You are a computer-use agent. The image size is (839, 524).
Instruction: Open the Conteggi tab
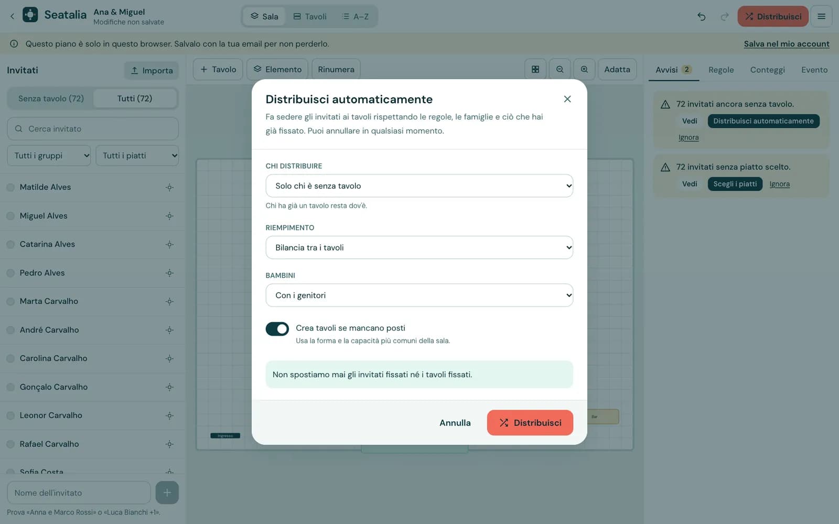pos(767,70)
